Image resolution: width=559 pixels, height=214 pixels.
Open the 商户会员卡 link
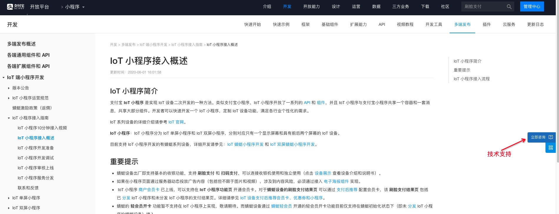click(x=149, y=190)
